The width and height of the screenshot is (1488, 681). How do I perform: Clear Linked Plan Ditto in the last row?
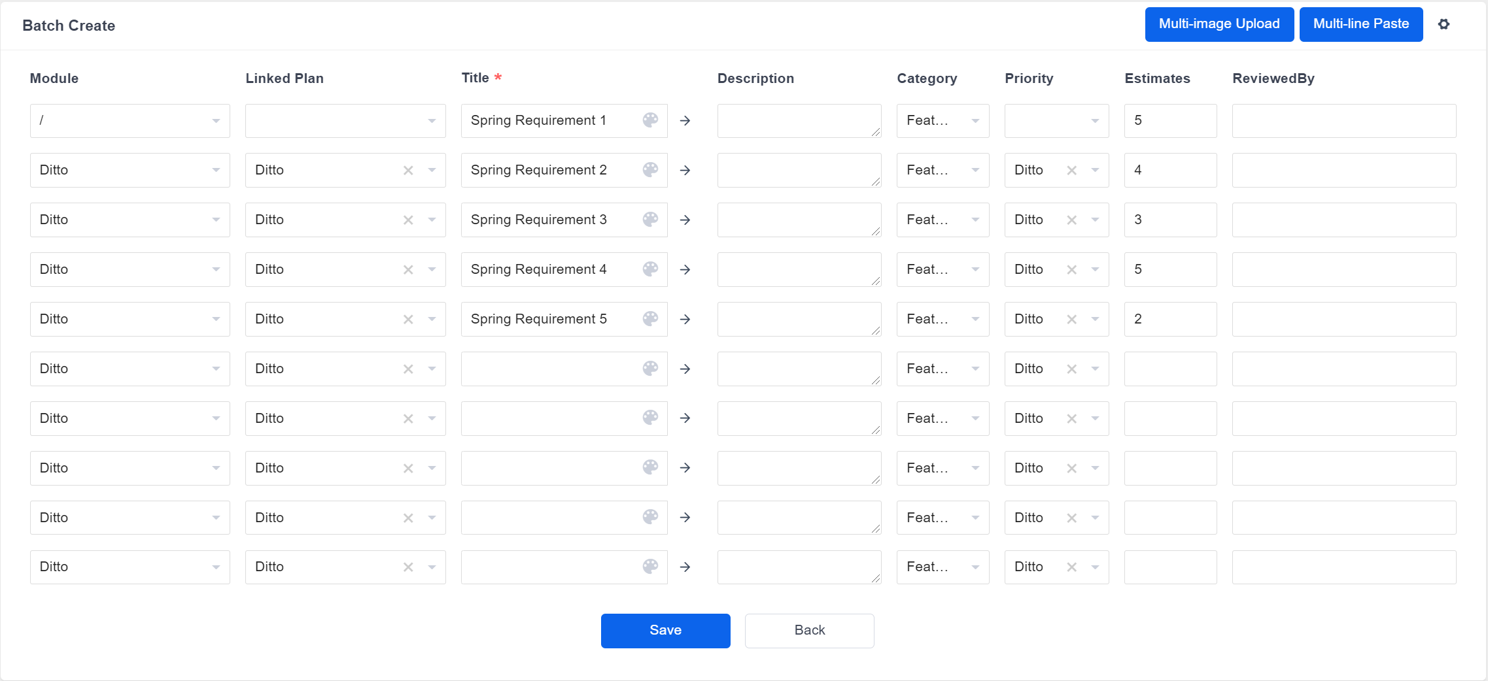point(408,567)
